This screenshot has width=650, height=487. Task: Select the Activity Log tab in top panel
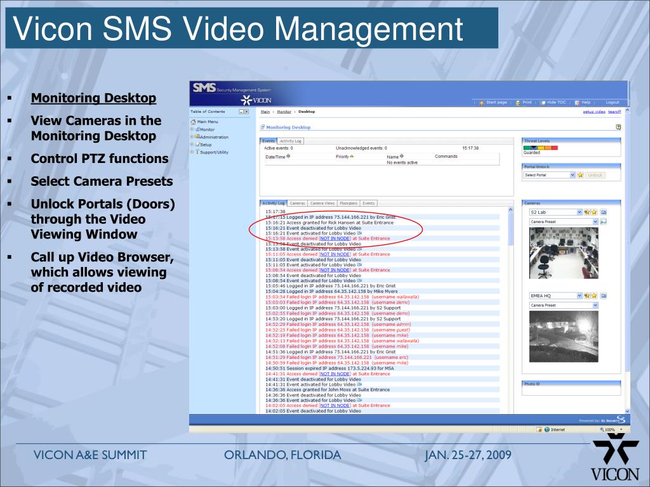pyautogui.click(x=291, y=141)
